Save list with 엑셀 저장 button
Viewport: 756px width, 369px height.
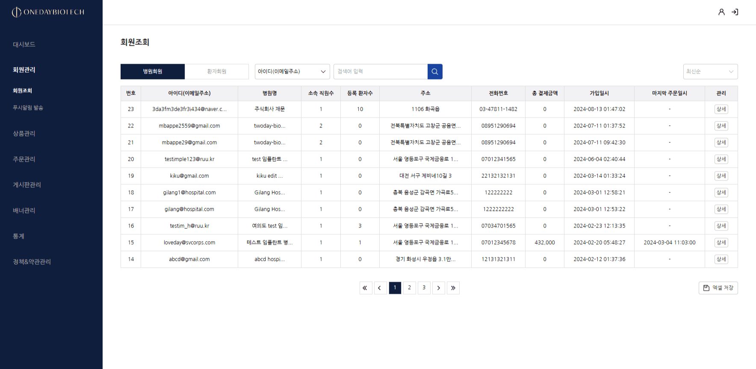click(718, 288)
